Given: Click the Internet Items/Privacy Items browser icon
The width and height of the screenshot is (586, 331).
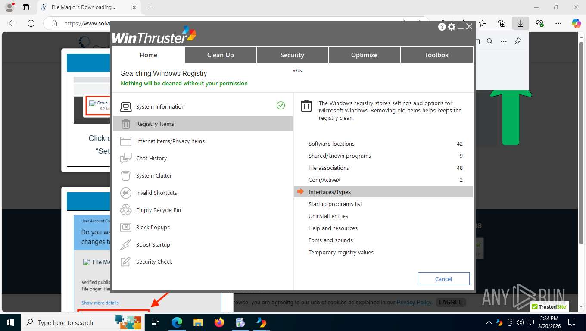Looking at the screenshot, I should tap(125, 141).
